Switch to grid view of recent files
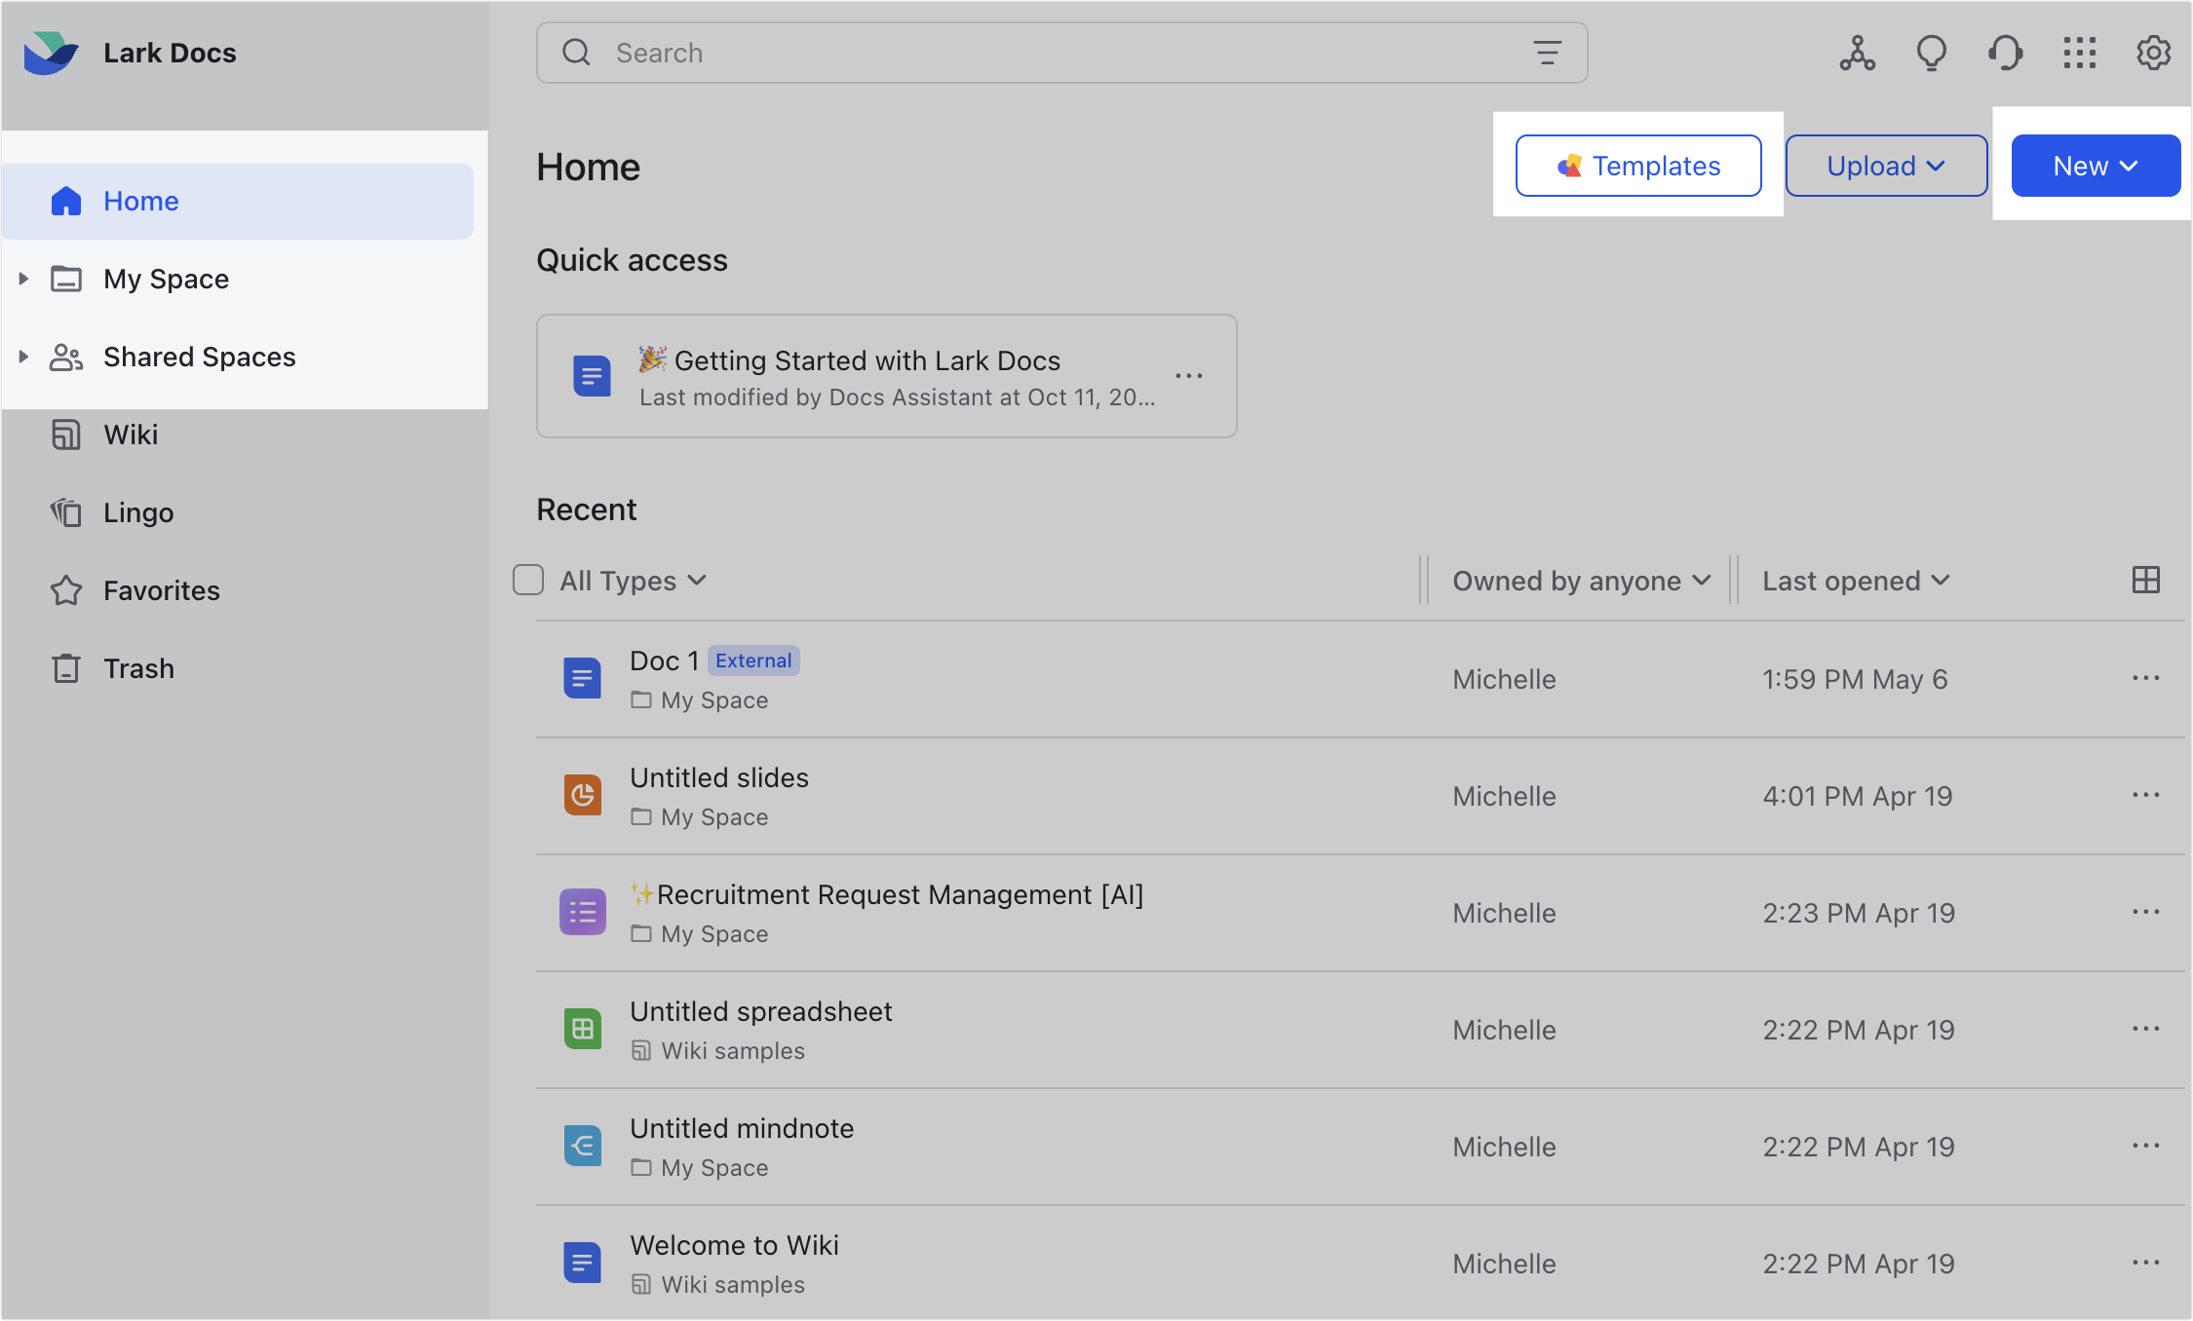Screen dimensions: 2193x1321 click(2147, 580)
